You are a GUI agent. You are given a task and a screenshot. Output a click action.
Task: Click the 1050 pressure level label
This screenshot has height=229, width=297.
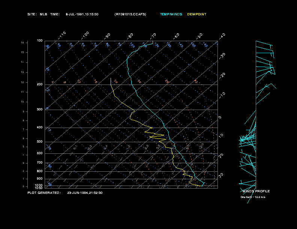pos(39,188)
